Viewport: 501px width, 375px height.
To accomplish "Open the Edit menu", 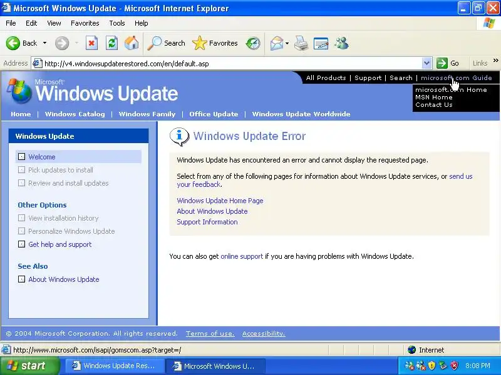I will pos(31,23).
